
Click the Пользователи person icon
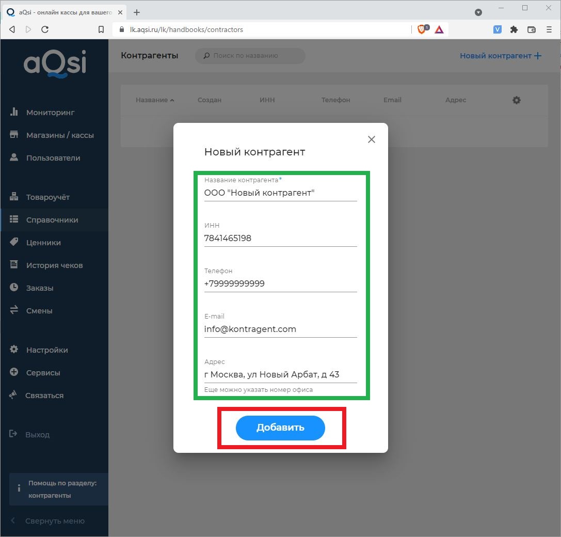tap(14, 157)
